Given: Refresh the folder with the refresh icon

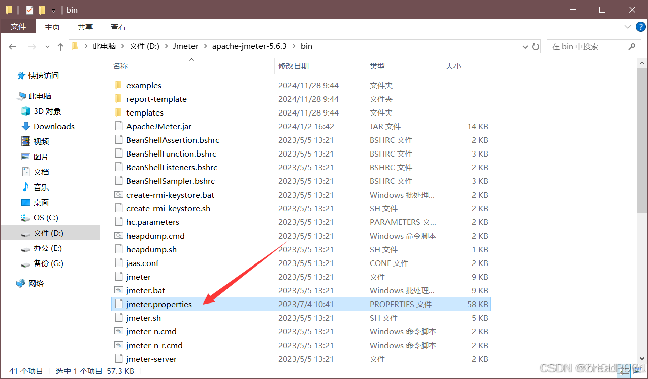Looking at the screenshot, I should [536, 46].
